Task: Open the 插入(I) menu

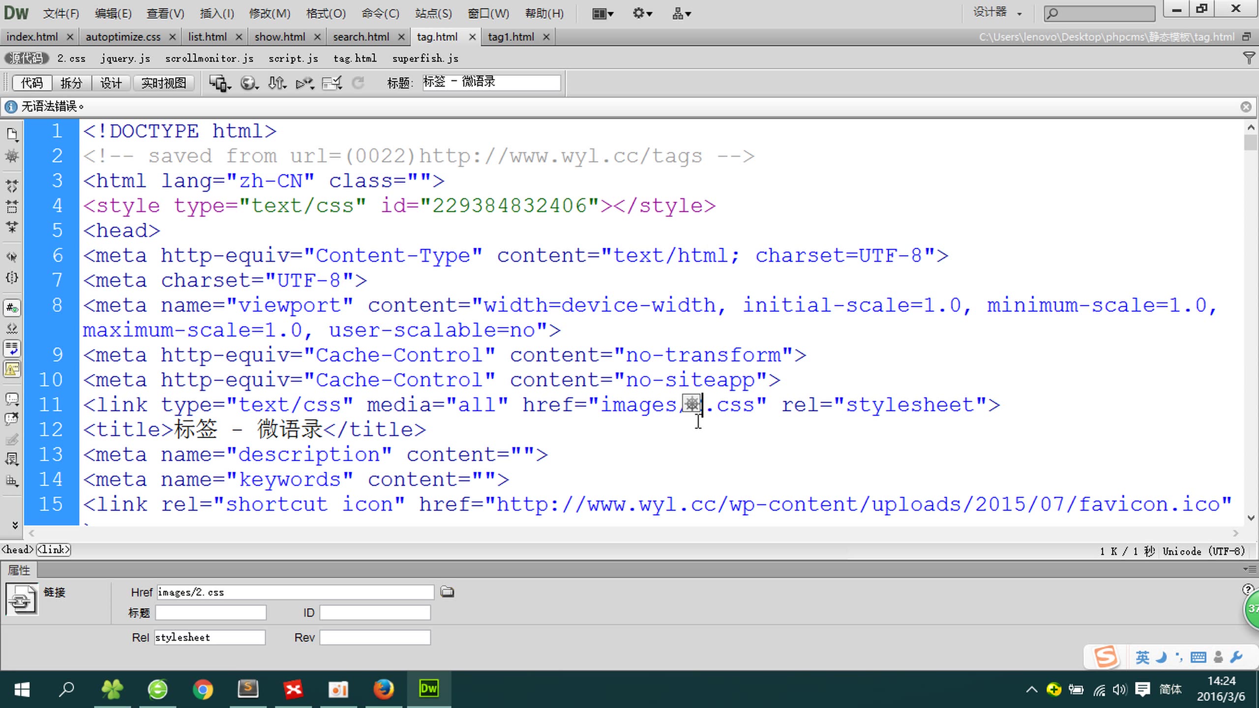Action: pyautogui.click(x=216, y=13)
